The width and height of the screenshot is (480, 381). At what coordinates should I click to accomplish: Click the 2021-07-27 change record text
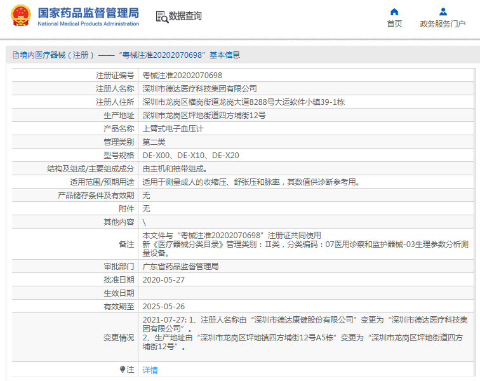click(305, 333)
